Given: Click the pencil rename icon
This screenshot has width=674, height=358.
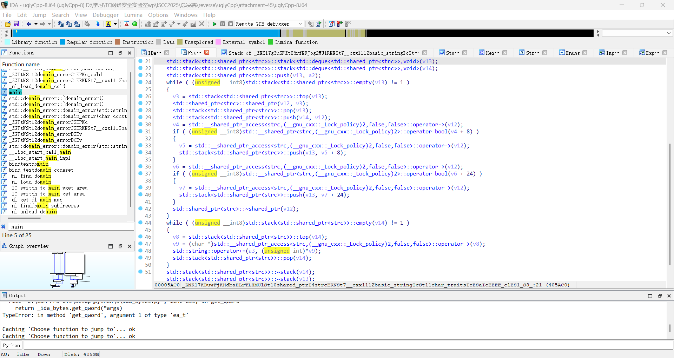Looking at the screenshot, I should [x=193, y=24].
